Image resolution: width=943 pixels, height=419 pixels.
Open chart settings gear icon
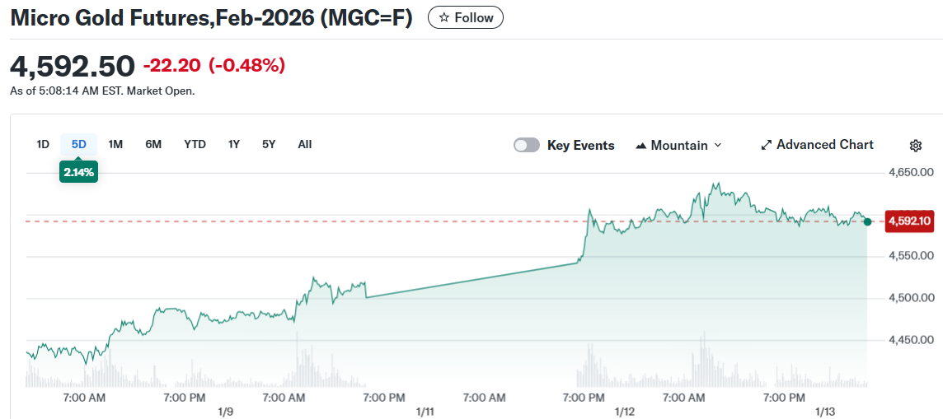coord(915,146)
